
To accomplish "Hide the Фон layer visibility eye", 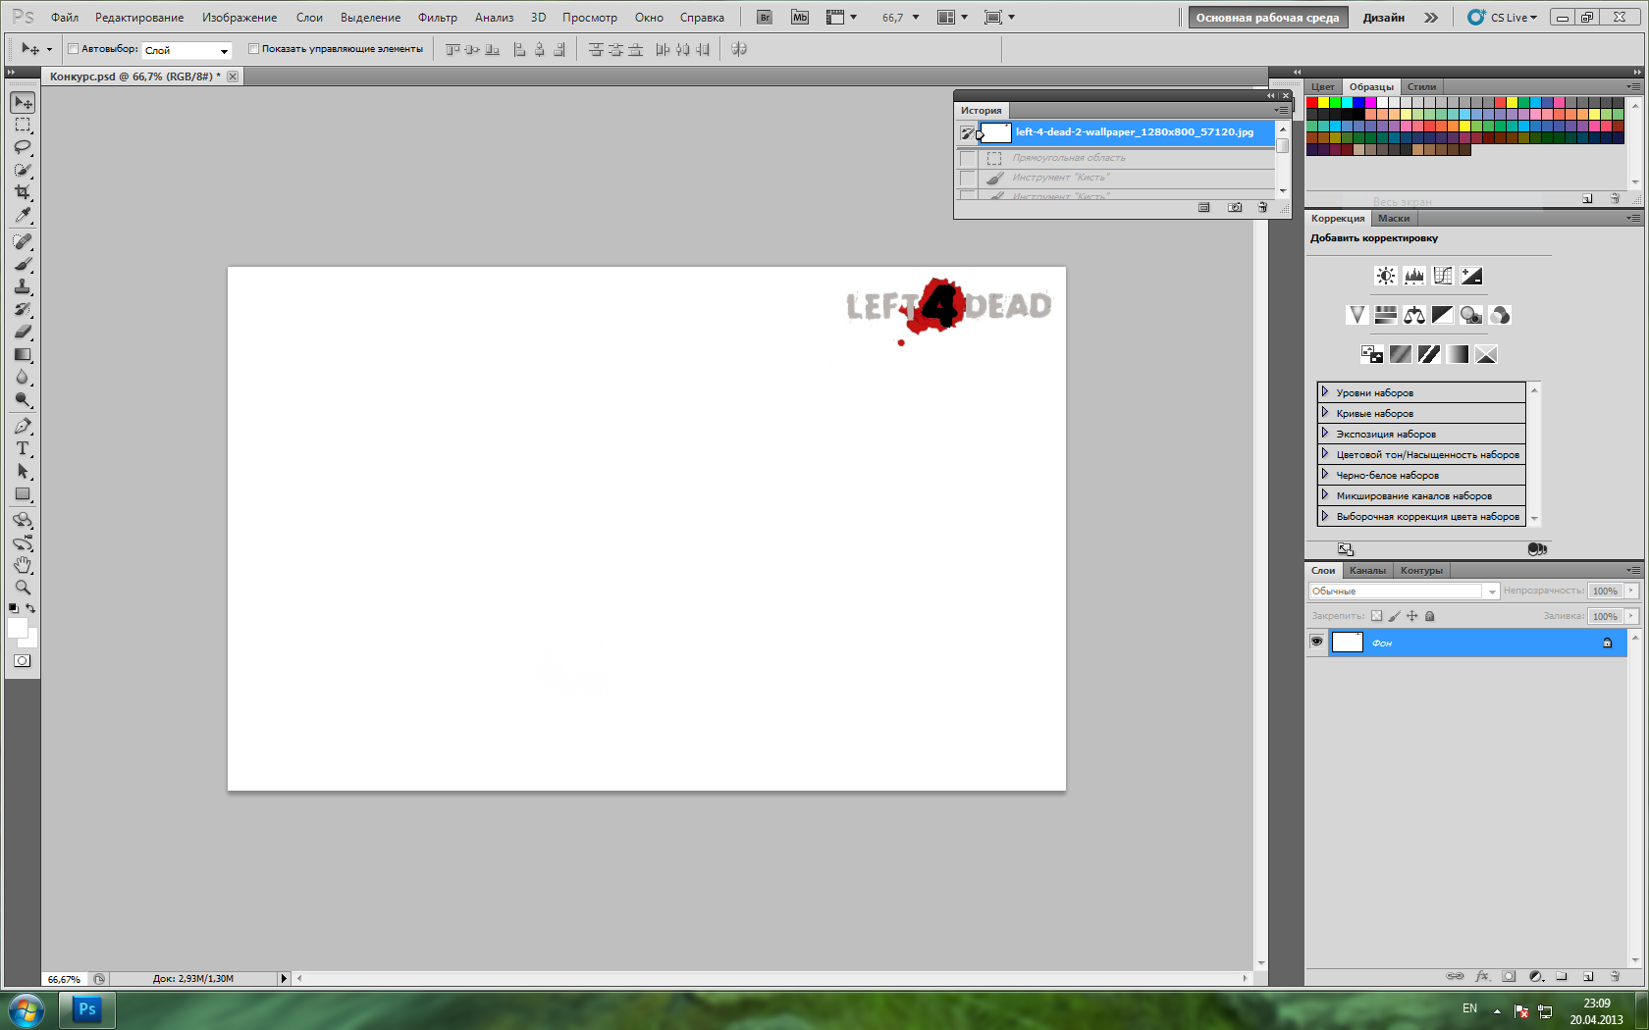I will click(x=1317, y=643).
